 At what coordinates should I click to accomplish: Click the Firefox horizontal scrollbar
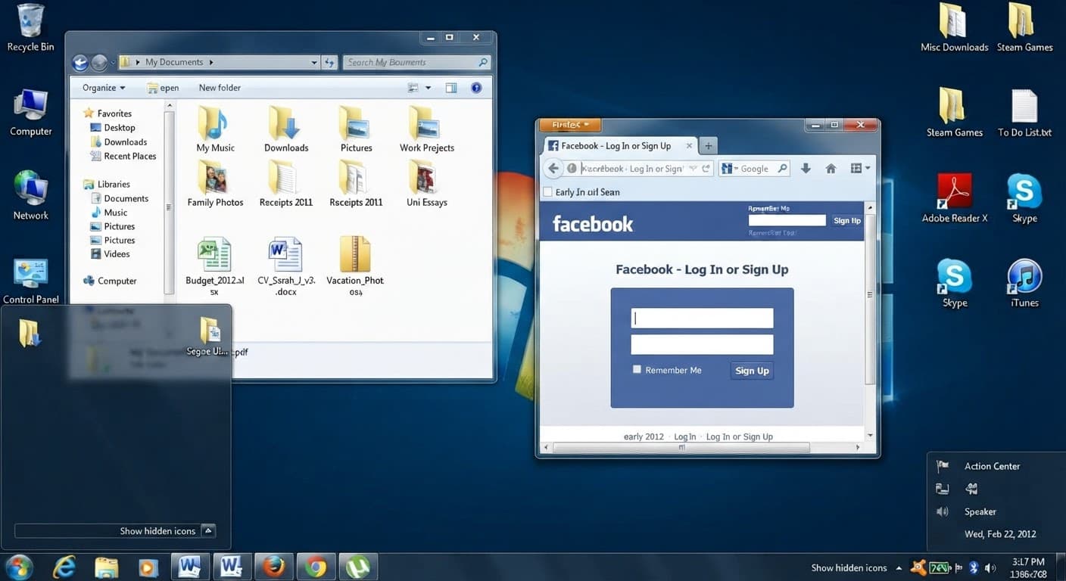[x=681, y=447]
